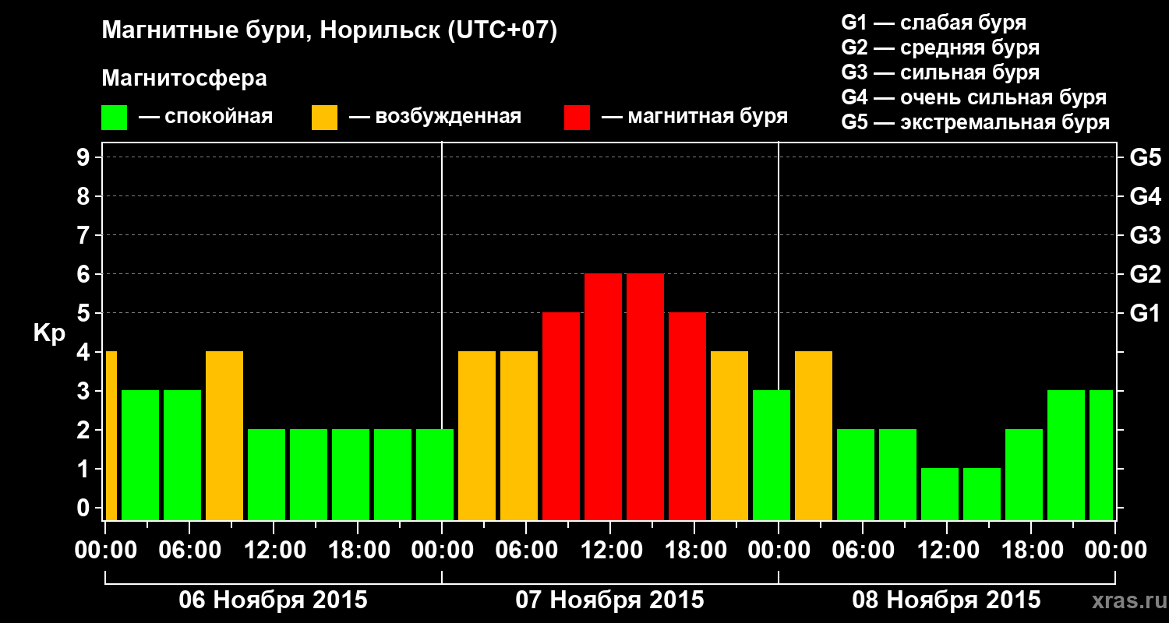Click the second of two red Kp 6 bars
Viewport: 1169px width, 623px height.
point(645,396)
